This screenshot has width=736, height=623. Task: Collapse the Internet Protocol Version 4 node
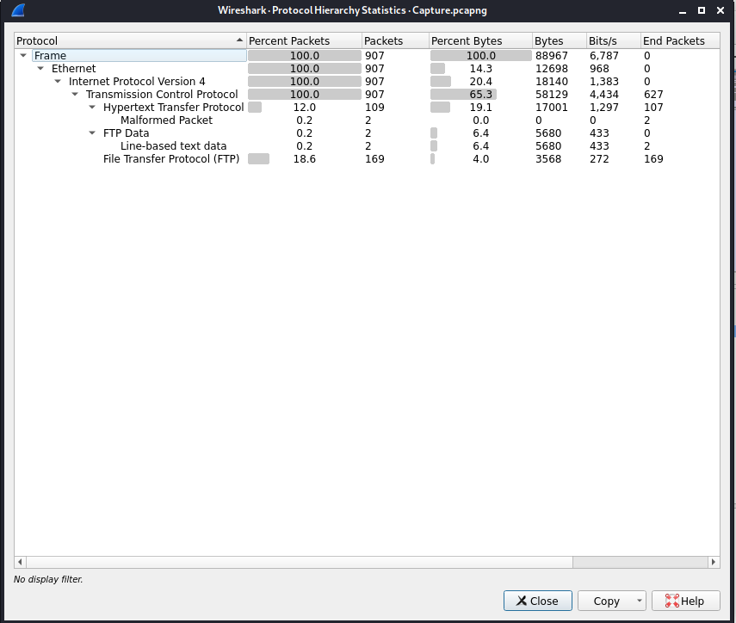(x=58, y=81)
